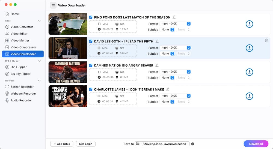273x149 pixels.
Task: Click the 00:04:44 duration value
Action: [108, 53]
